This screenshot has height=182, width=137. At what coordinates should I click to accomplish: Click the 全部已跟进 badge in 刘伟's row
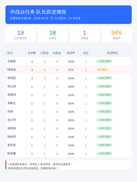104,111
